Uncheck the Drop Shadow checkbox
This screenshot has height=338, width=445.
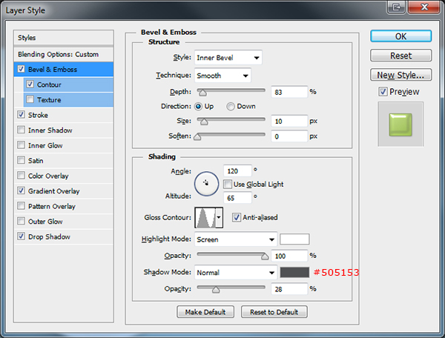tap(22, 236)
